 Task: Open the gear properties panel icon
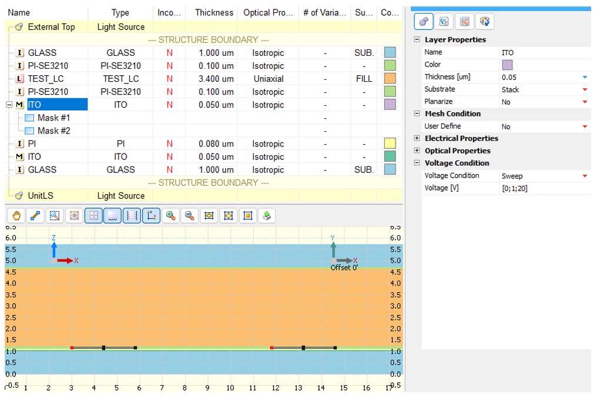424,22
